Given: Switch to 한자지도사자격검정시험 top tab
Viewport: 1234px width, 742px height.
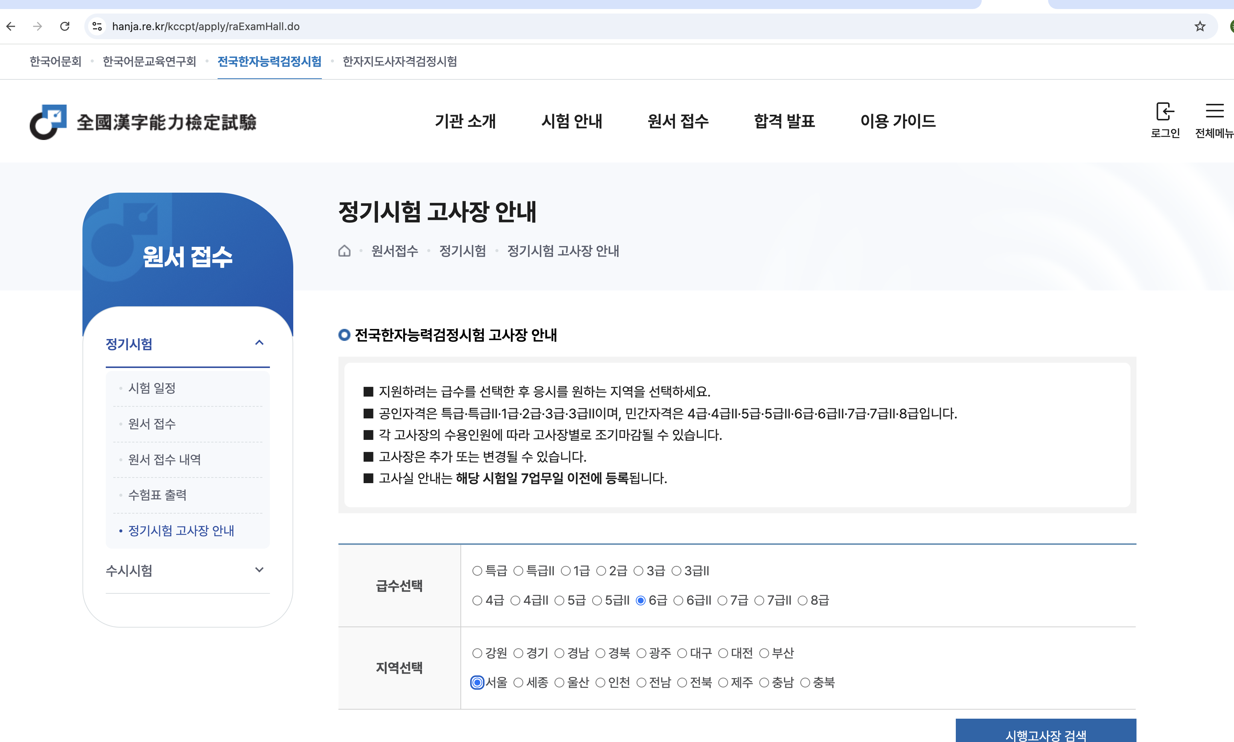Looking at the screenshot, I should [400, 61].
